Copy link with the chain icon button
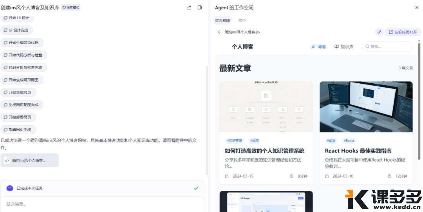 [x=379, y=32]
